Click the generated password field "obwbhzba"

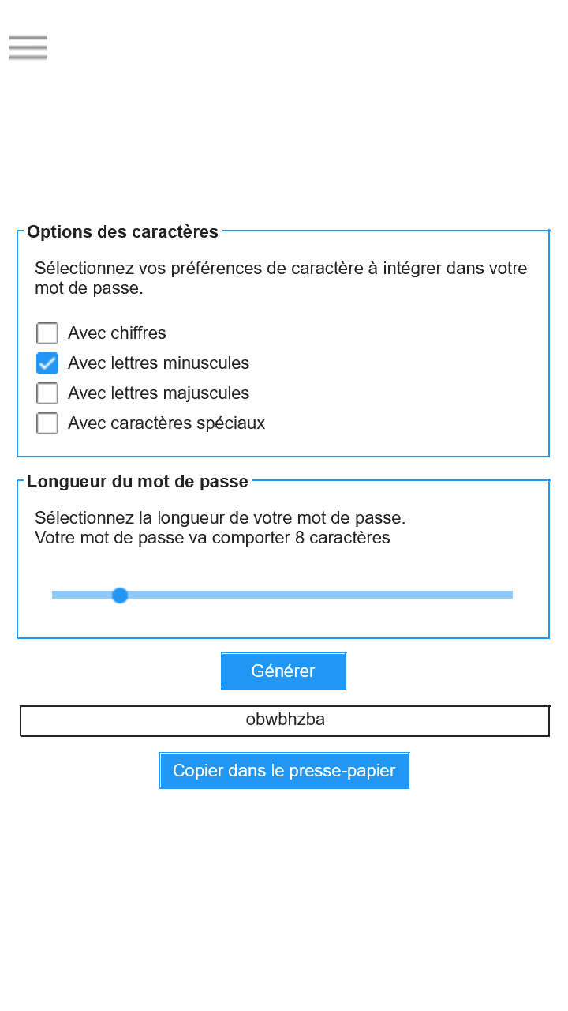tap(285, 720)
